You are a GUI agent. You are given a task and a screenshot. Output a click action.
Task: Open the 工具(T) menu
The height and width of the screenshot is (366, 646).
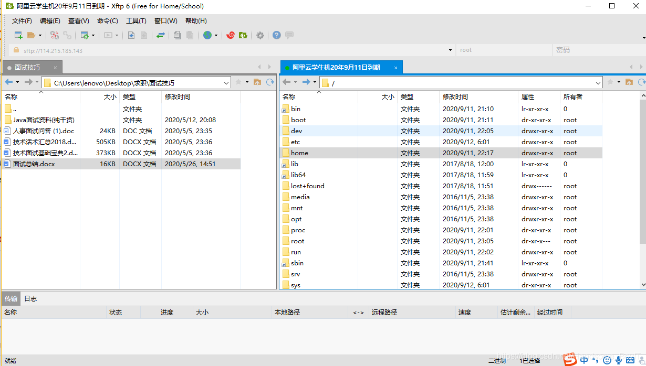(x=136, y=21)
